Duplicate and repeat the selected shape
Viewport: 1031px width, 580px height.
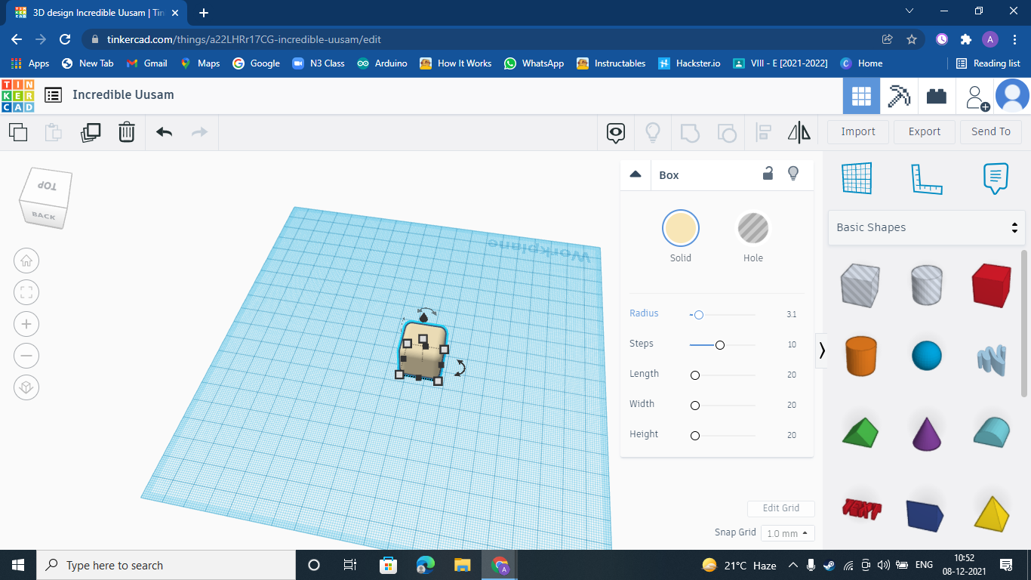(x=91, y=132)
